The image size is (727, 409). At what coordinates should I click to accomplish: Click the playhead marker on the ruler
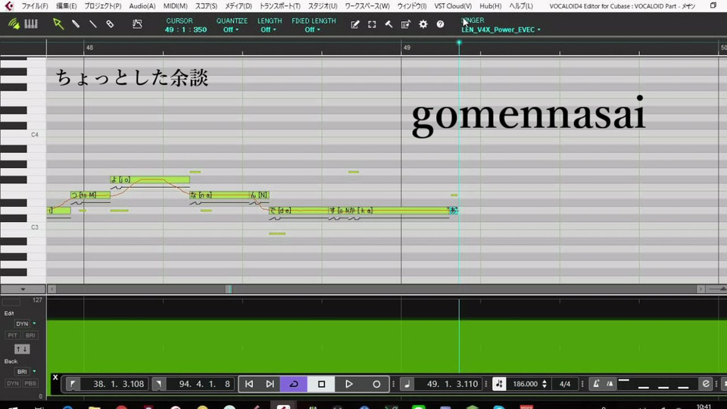point(459,42)
